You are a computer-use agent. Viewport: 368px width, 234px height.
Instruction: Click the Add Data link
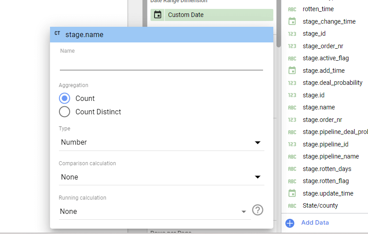(315, 222)
